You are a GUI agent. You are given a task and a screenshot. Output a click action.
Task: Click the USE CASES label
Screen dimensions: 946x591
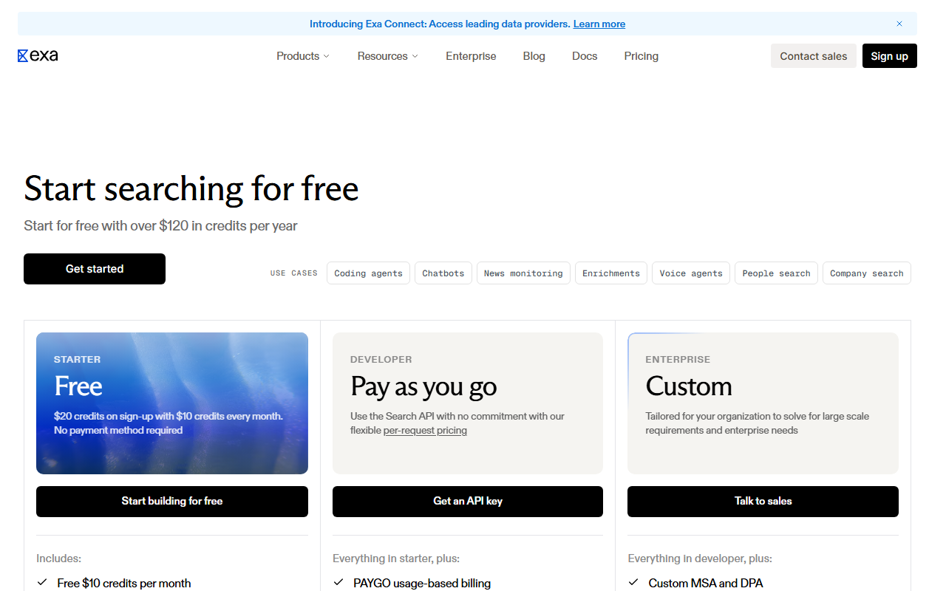pos(294,273)
